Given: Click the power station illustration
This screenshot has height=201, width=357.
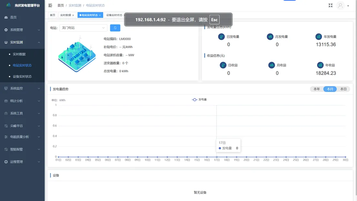Looking at the screenshot, I should pyautogui.click(x=77, y=55).
